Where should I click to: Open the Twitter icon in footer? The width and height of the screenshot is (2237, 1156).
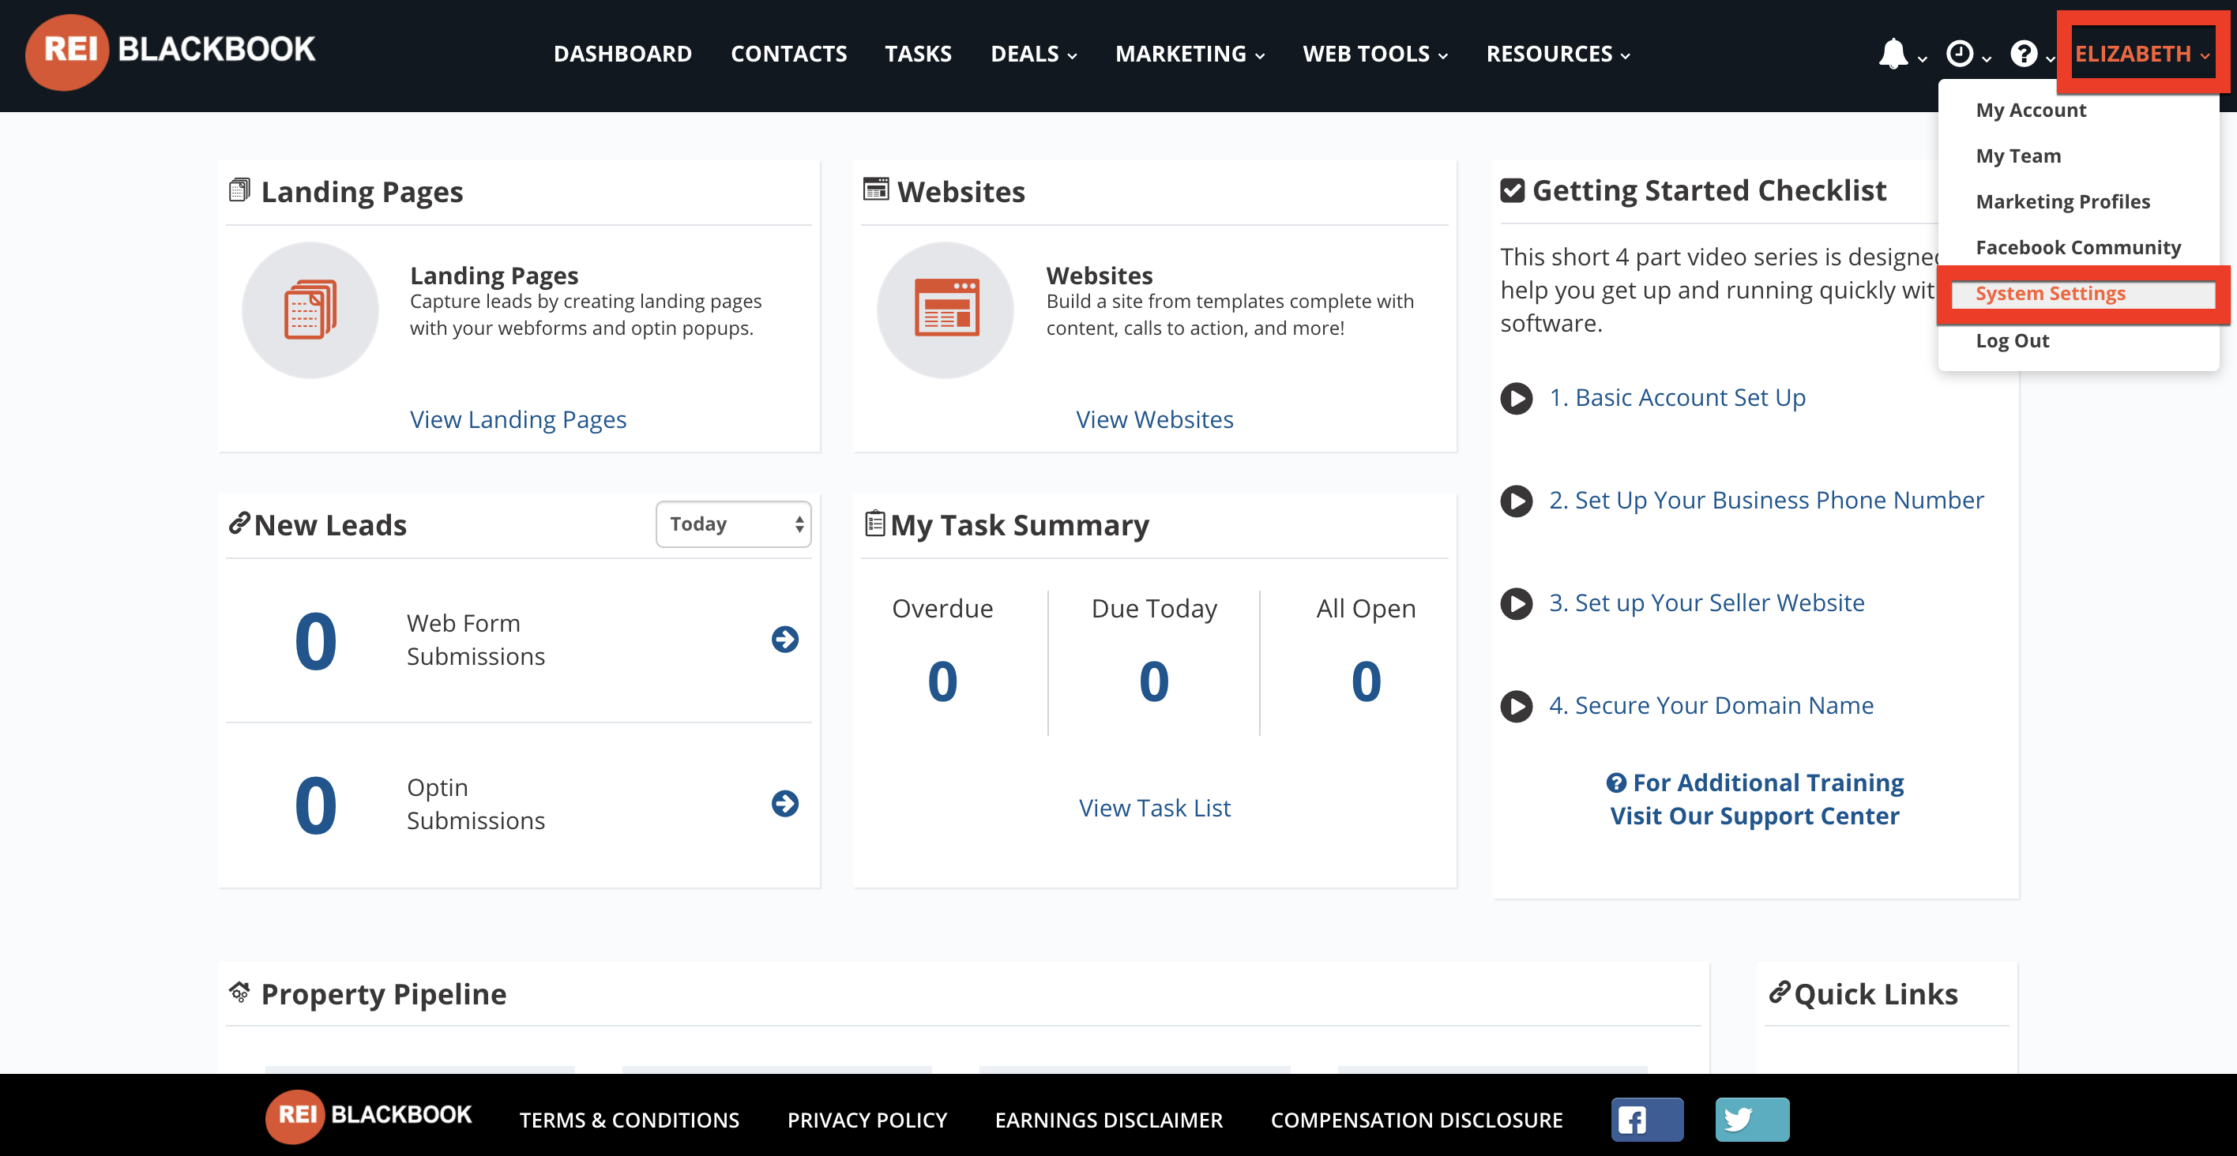[1753, 1120]
